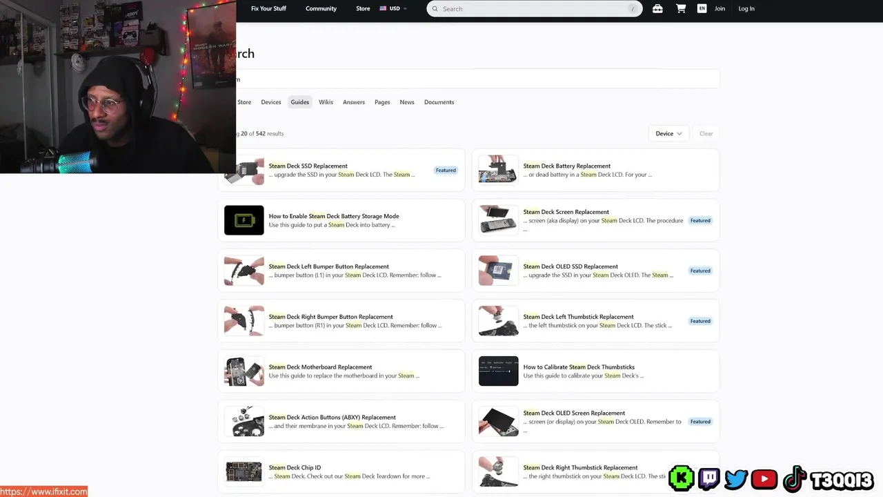
Task: Open Steam Deck Right Thumbstick Replacement guide
Action: (x=580, y=468)
